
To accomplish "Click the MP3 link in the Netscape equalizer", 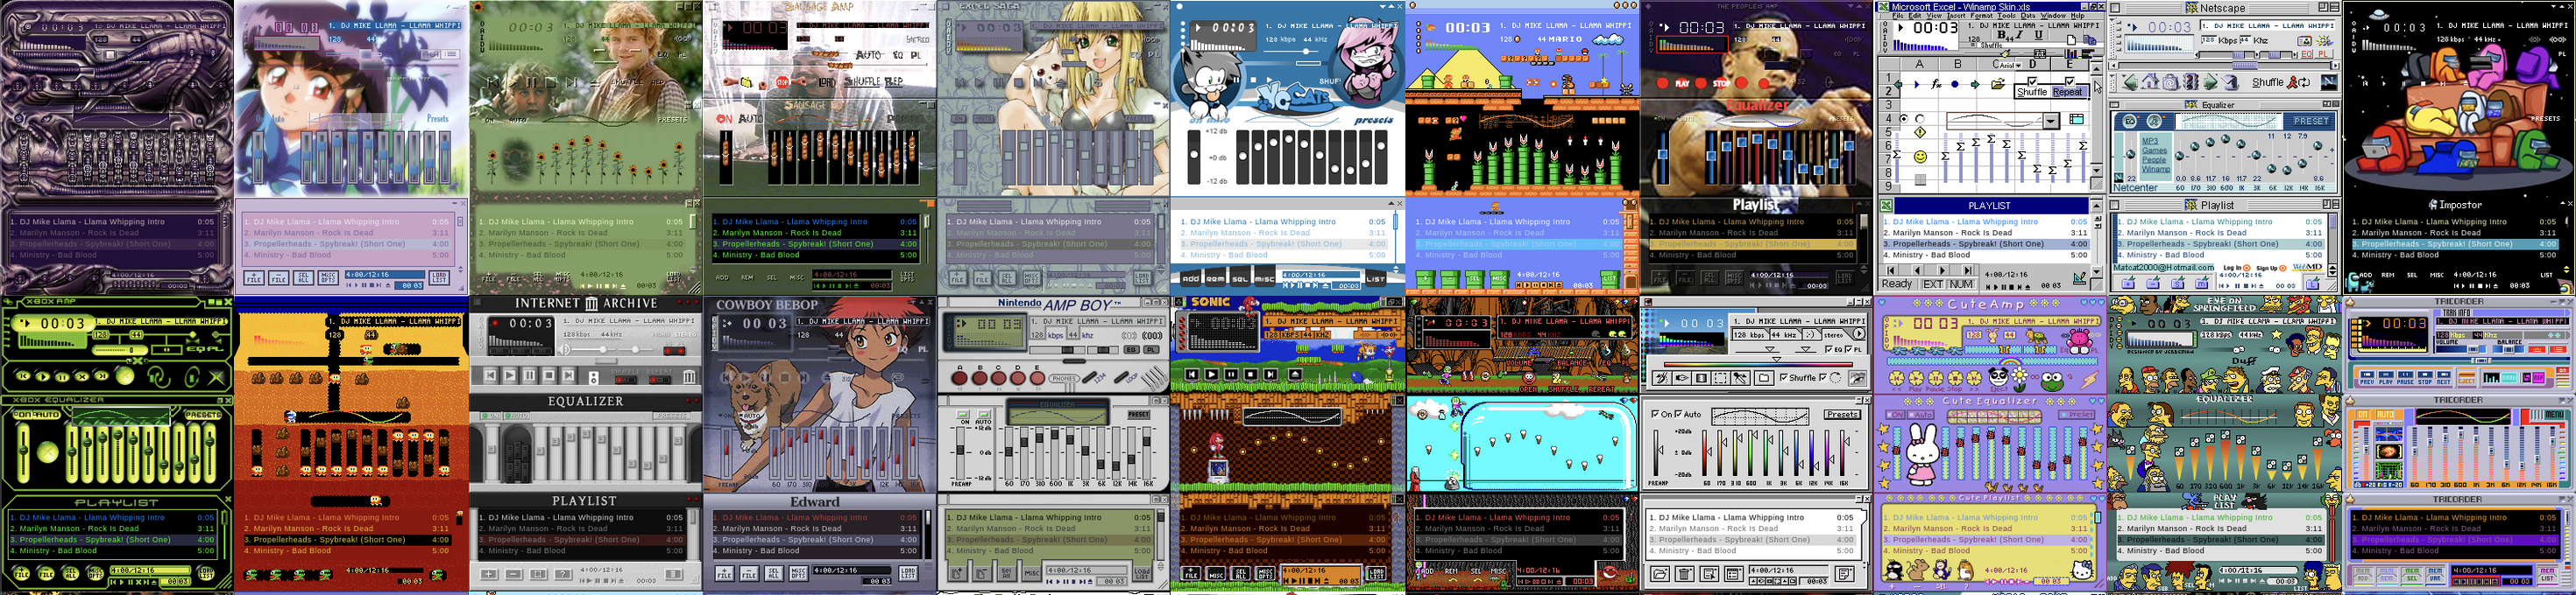I will tap(2151, 141).
